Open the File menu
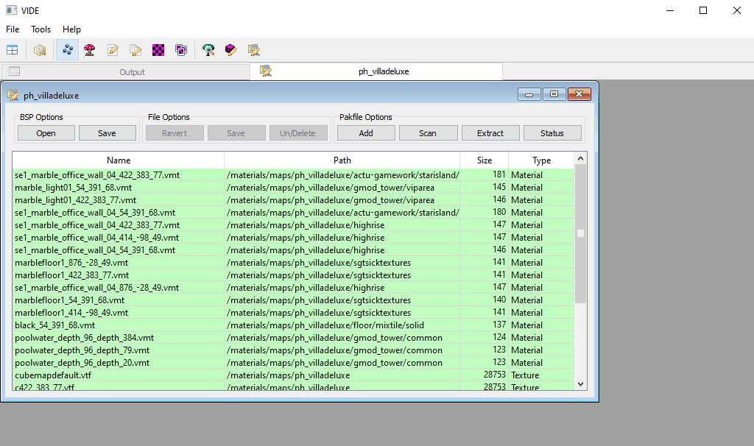 click(13, 29)
